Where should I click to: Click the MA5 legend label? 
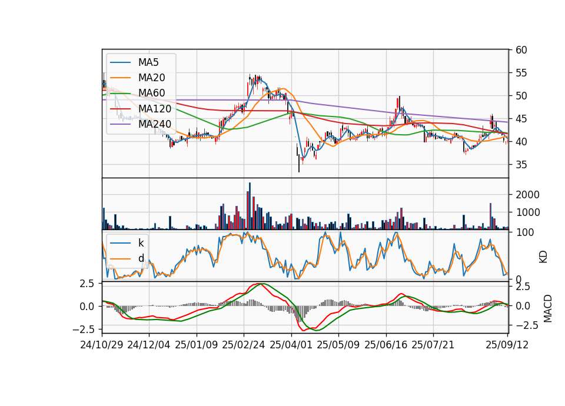(x=148, y=62)
